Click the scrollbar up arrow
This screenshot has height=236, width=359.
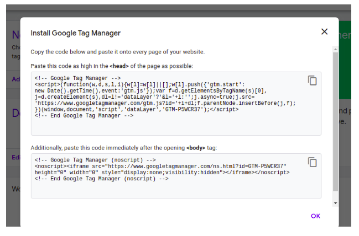tap(335, 49)
